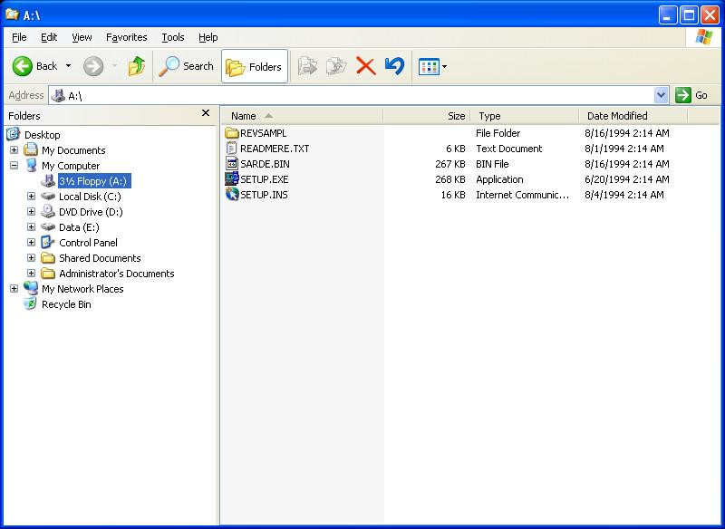Select the SETUP.EXE application icon

coord(234,179)
